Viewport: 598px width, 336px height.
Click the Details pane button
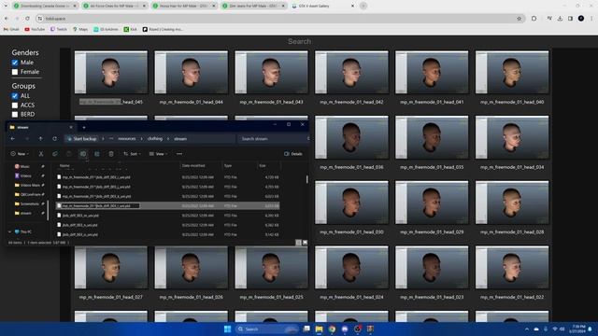[293, 154]
